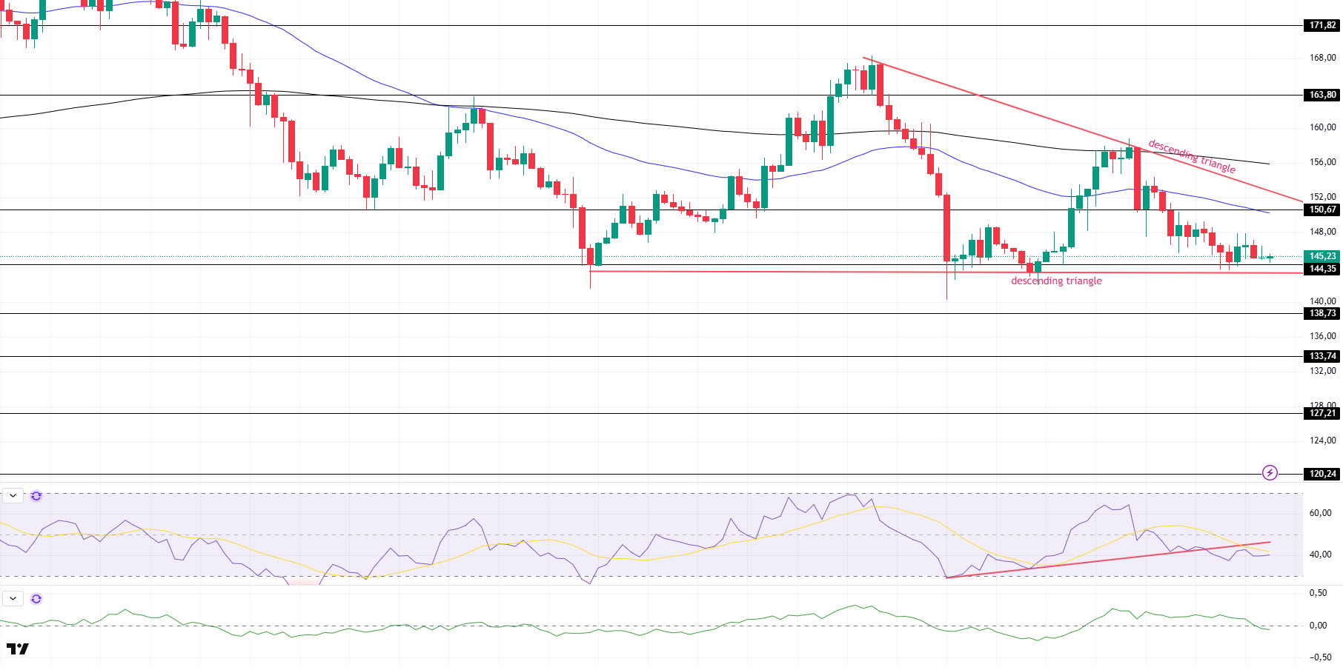The height and width of the screenshot is (670, 1343).
Task: Click the purple refresh icon in the bottom oscillator pane
Action: tap(36, 598)
